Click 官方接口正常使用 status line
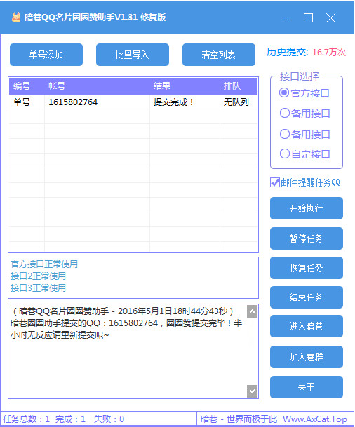The width and height of the screenshot is (355, 427). pos(44,264)
